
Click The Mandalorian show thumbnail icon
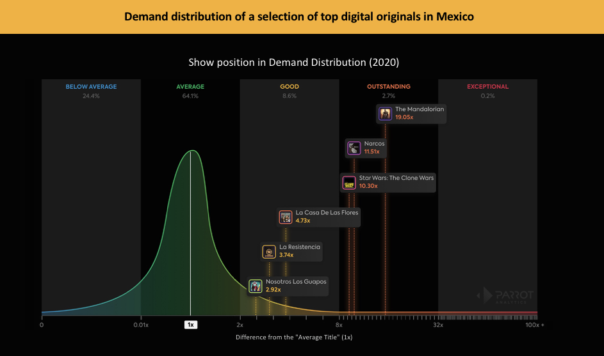[385, 114]
